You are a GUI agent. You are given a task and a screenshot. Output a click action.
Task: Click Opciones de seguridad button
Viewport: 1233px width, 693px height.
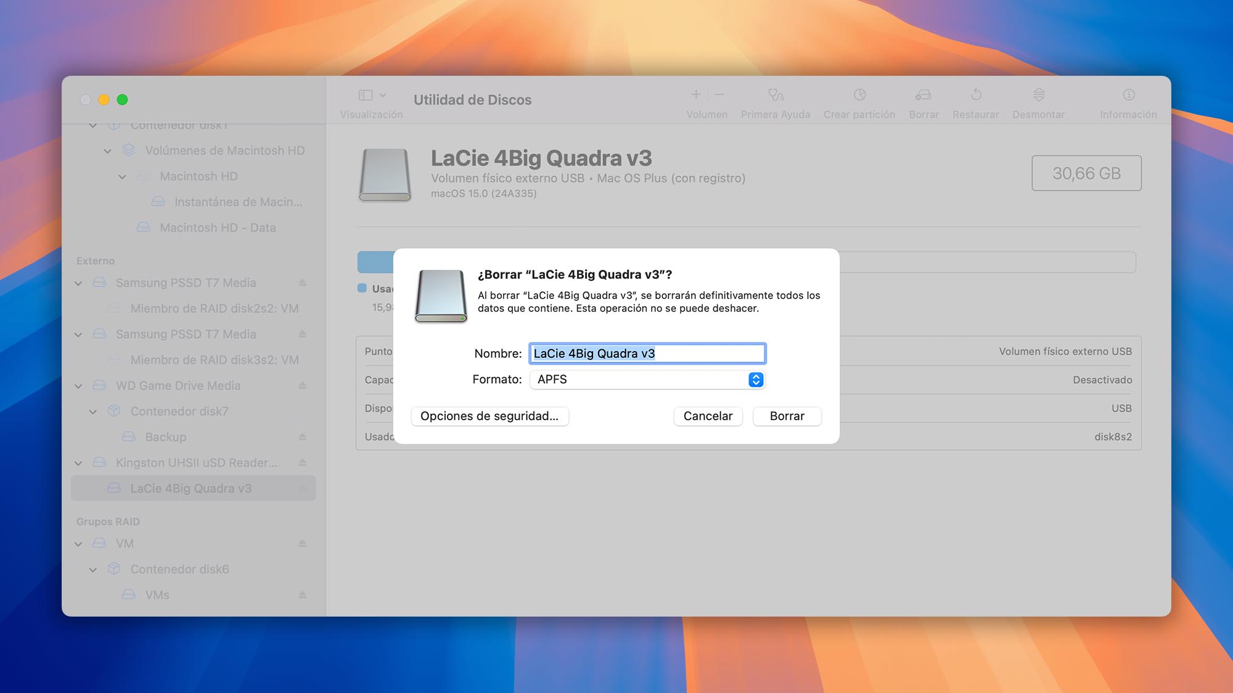(490, 416)
